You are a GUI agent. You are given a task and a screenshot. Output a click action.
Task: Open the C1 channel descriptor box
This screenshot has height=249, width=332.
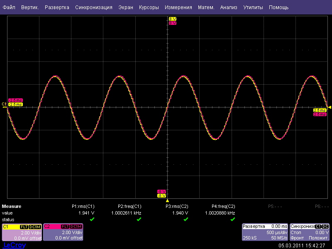[x=22, y=232]
